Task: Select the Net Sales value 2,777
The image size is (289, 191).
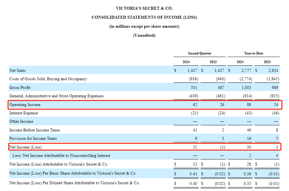Action: [x=246, y=71]
